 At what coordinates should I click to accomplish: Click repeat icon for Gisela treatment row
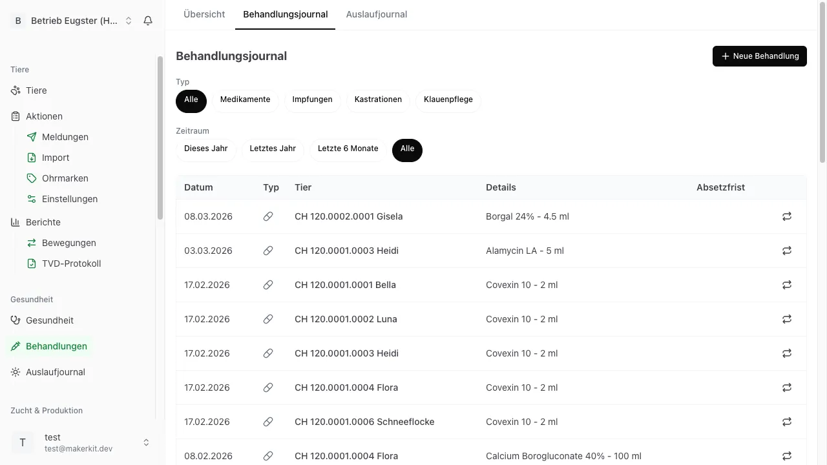[x=786, y=216]
